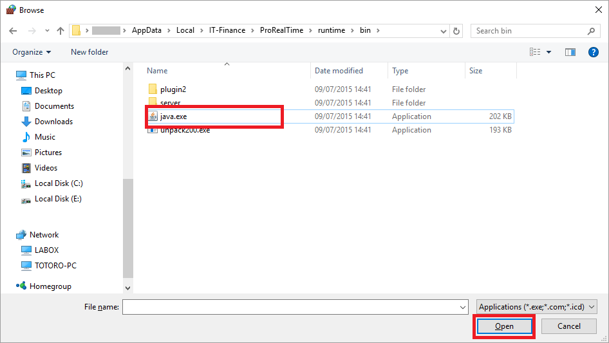The width and height of the screenshot is (609, 343).
Task: Click ProRealTime in the address path
Action: click(281, 30)
